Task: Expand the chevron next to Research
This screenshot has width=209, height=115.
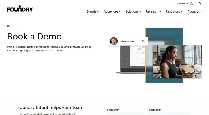Action: pos(160,11)
